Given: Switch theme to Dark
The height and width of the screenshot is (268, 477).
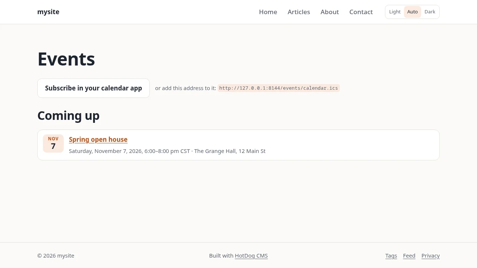Looking at the screenshot, I should pyautogui.click(x=430, y=12).
